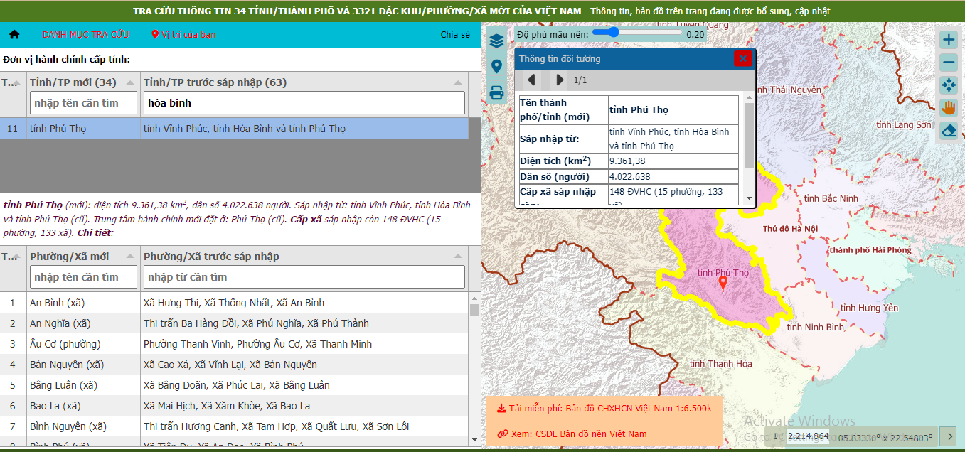Zoom out with the minus map button
Viewport: 965px width, 452px height.
pyautogui.click(x=949, y=63)
